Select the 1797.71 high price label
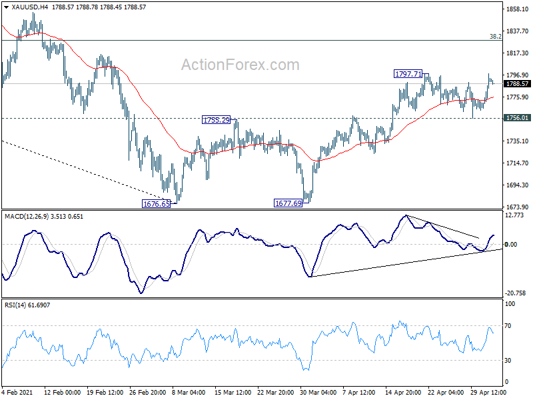This screenshot has height=400, width=533. coord(408,74)
